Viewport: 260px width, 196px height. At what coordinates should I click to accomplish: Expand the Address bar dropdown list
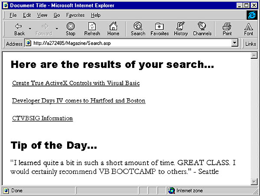tap(234, 43)
